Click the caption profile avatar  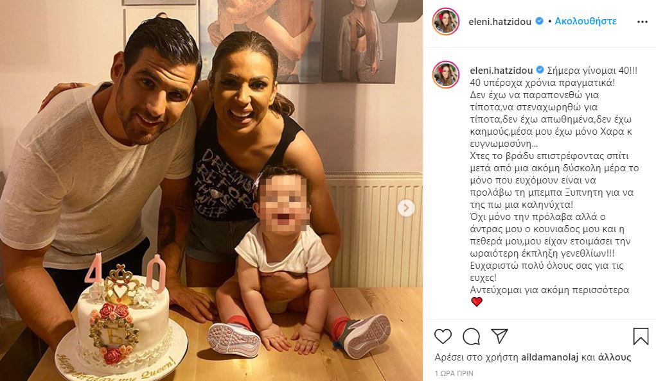446,75
